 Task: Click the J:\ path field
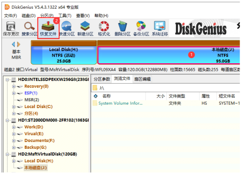(x=166, y=88)
